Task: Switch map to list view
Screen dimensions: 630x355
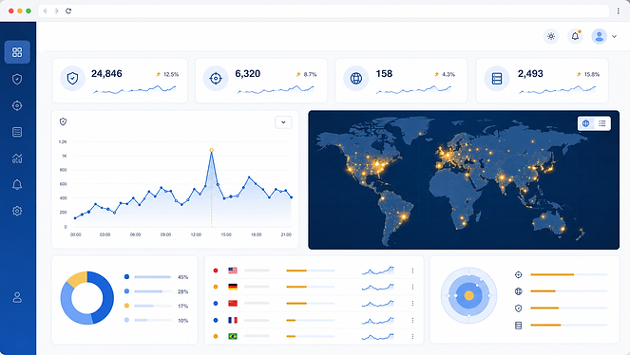Action: pos(601,123)
